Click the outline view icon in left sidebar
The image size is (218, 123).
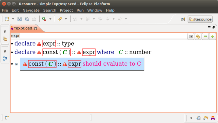coord(5,58)
